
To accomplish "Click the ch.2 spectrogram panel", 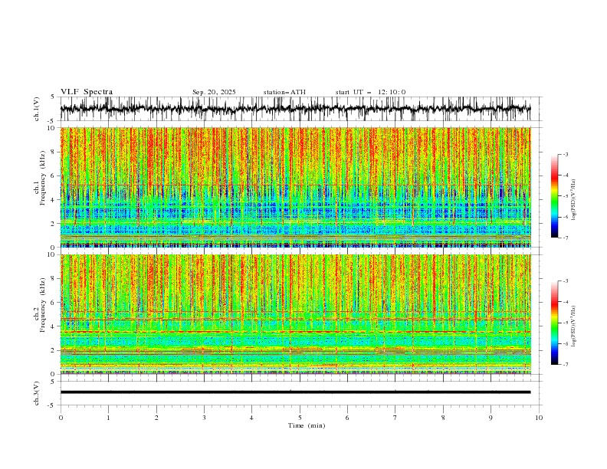I will click(295, 314).
